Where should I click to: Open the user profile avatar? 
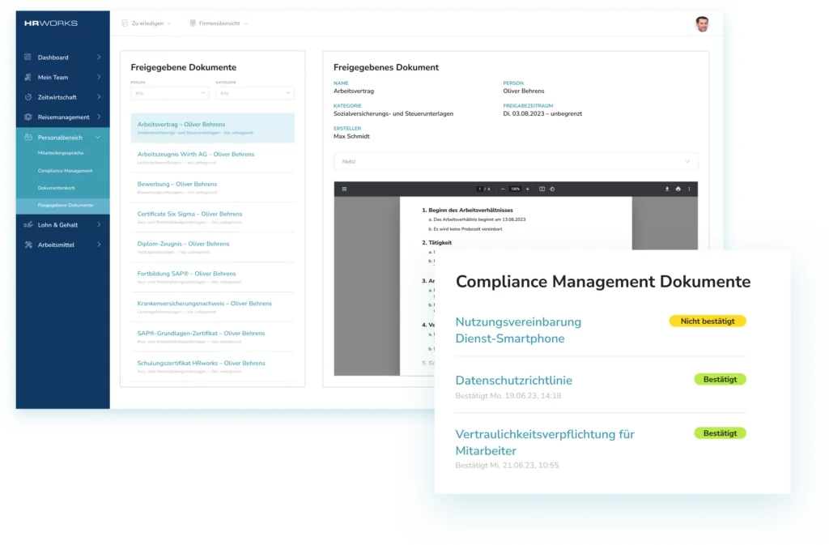coord(702,23)
